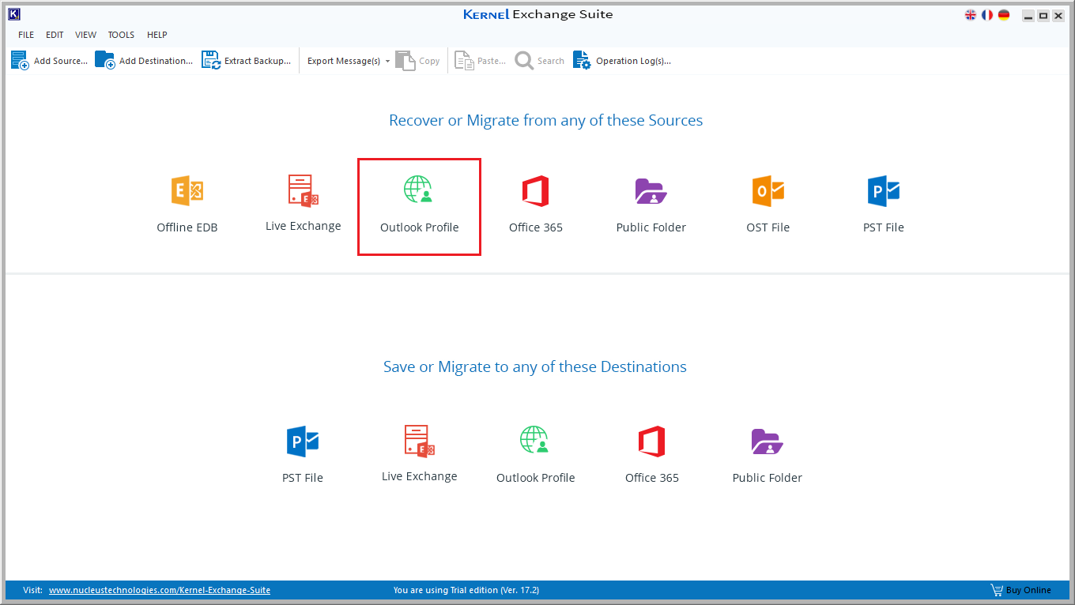Choose Office 365 as destination
The image size is (1075, 605).
tap(651, 456)
